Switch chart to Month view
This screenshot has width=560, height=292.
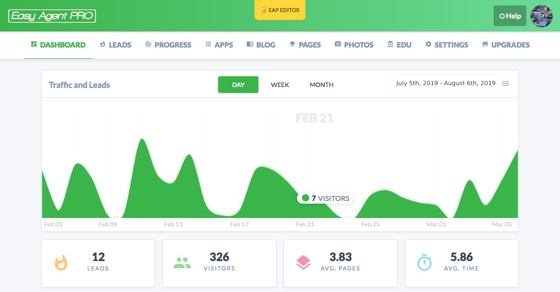[x=321, y=85]
